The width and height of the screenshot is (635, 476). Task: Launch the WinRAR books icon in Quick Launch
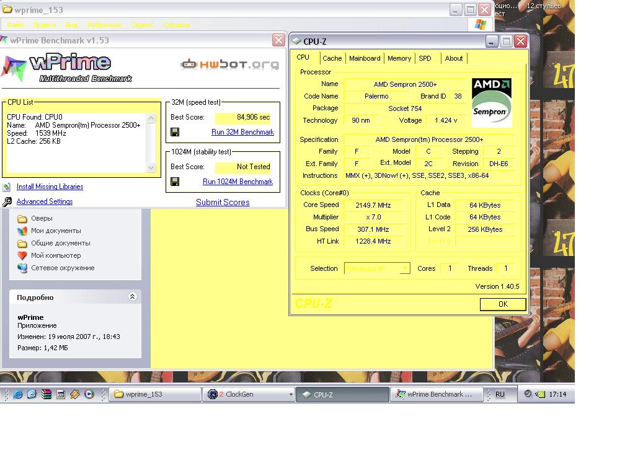[x=46, y=394]
